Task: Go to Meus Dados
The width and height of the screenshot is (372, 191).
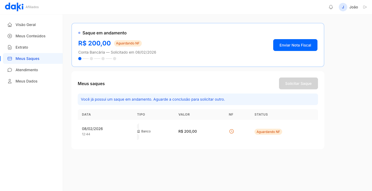Action: pyautogui.click(x=33, y=81)
